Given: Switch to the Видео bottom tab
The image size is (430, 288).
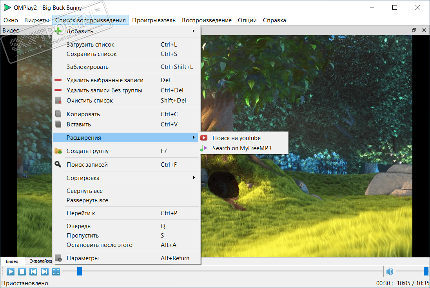Looking at the screenshot, I should point(12,261).
